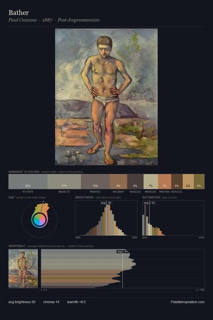Click the small painting thumbnail beside Heartbeat chart
Viewport: 213px width, 320px height.
pos(23,268)
